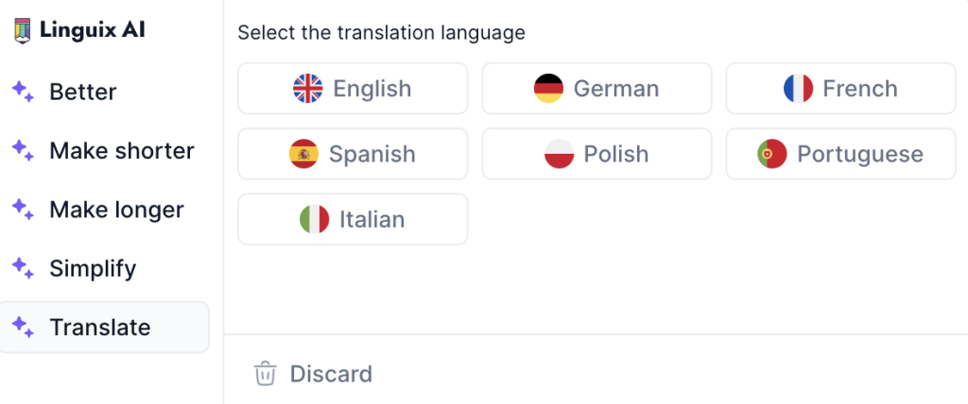Image resolution: width=968 pixels, height=404 pixels.
Task: Open the Better menu option
Action: [104, 92]
